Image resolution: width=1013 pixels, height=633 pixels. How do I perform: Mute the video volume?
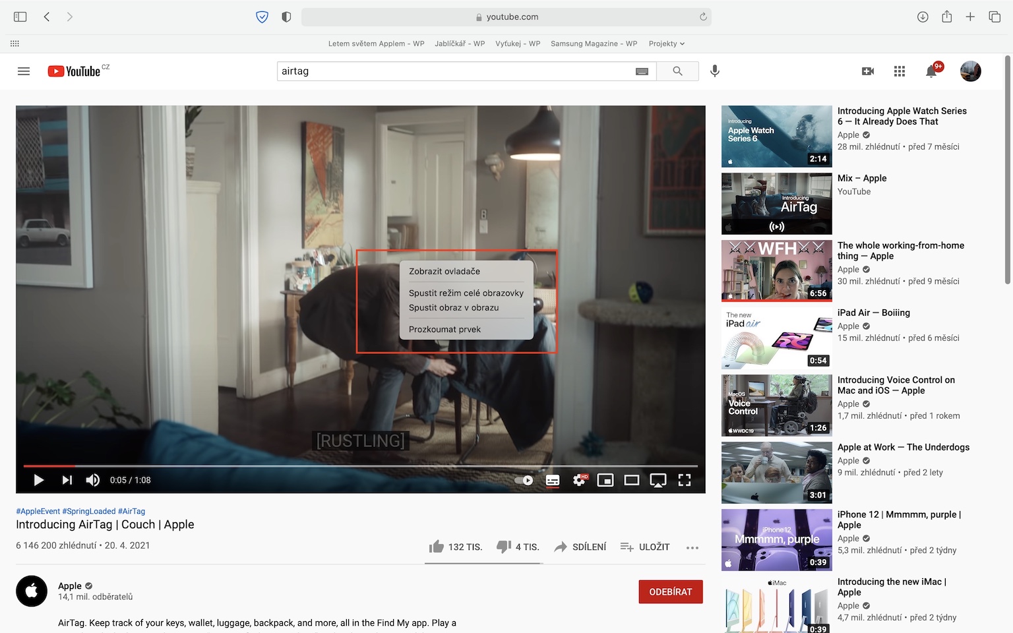(x=93, y=480)
